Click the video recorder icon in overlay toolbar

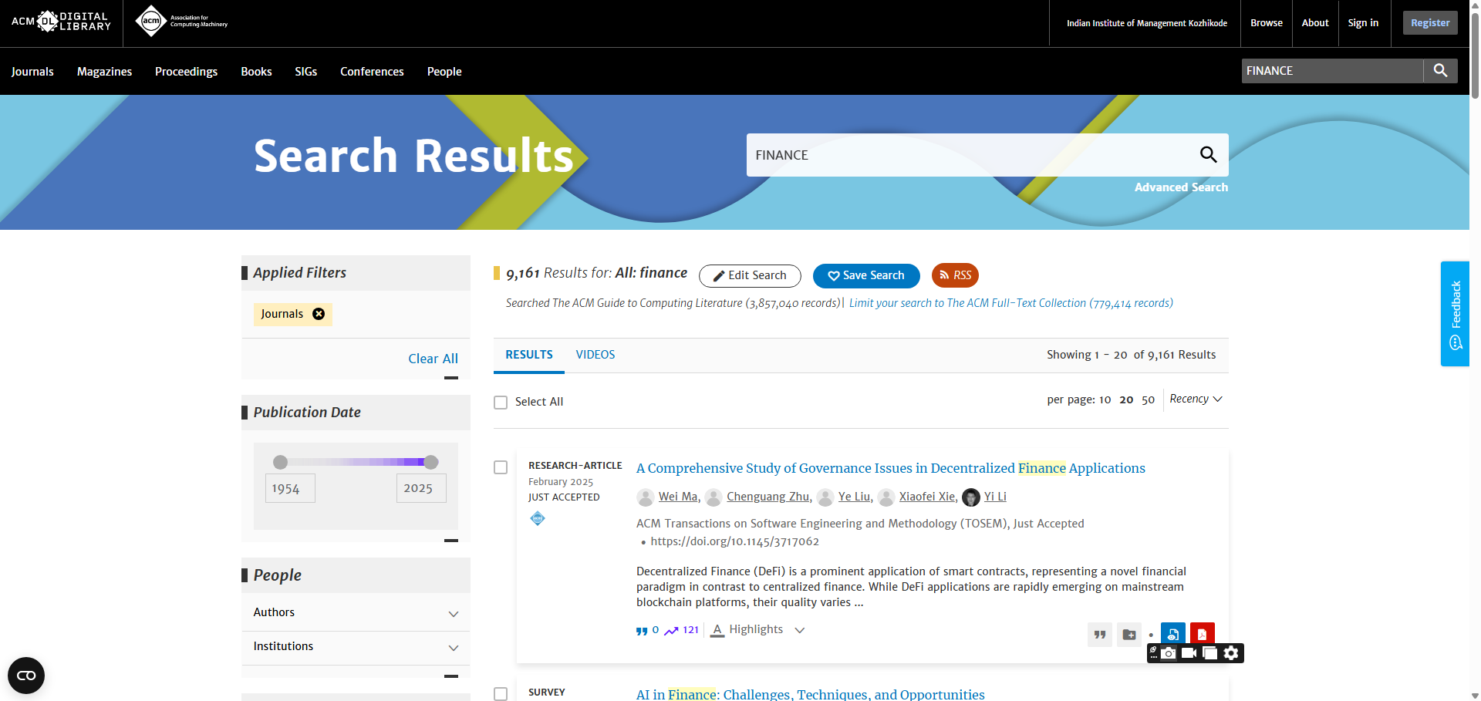pyautogui.click(x=1189, y=653)
